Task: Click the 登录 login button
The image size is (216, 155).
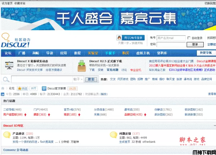Action: (x=195, y=44)
